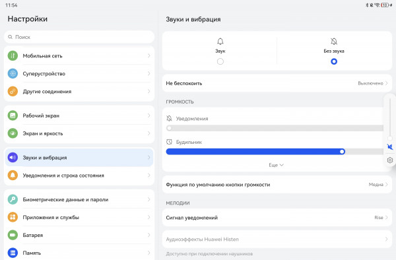The width and height of the screenshot is (396, 260).
Task: Click the crossed bell icon above Без звука
Action: [x=334, y=42]
